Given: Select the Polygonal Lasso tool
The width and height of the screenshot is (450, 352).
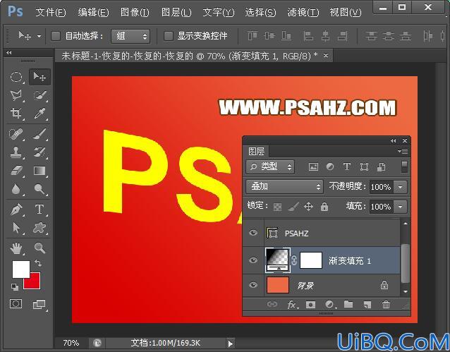Looking at the screenshot, I should tap(16, 95).
